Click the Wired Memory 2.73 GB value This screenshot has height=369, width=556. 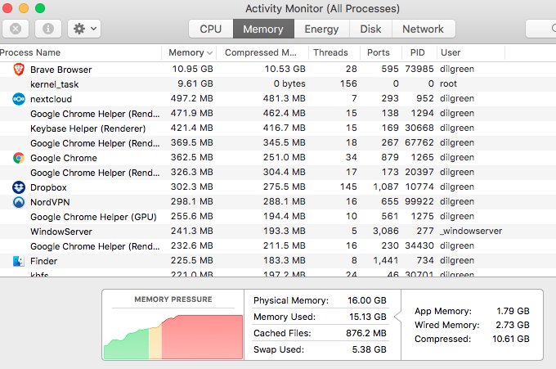(513, 325)
